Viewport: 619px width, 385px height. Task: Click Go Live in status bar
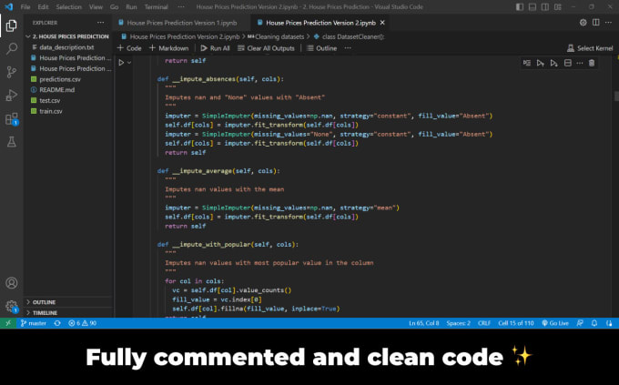coord(555,323)
